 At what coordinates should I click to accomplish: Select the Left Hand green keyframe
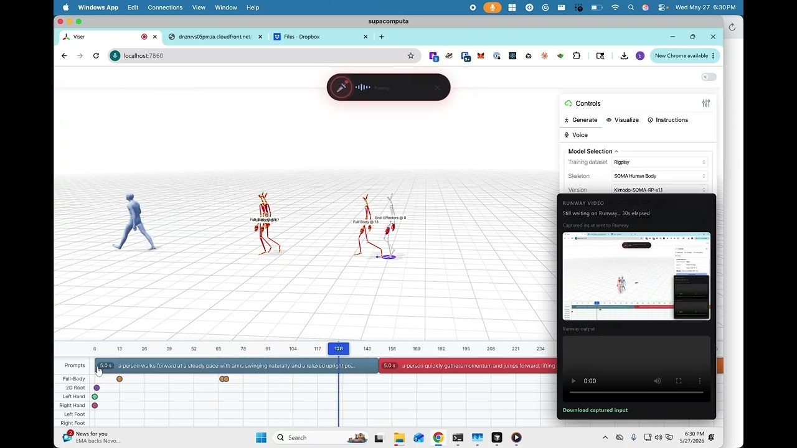[x=95, y=396]
